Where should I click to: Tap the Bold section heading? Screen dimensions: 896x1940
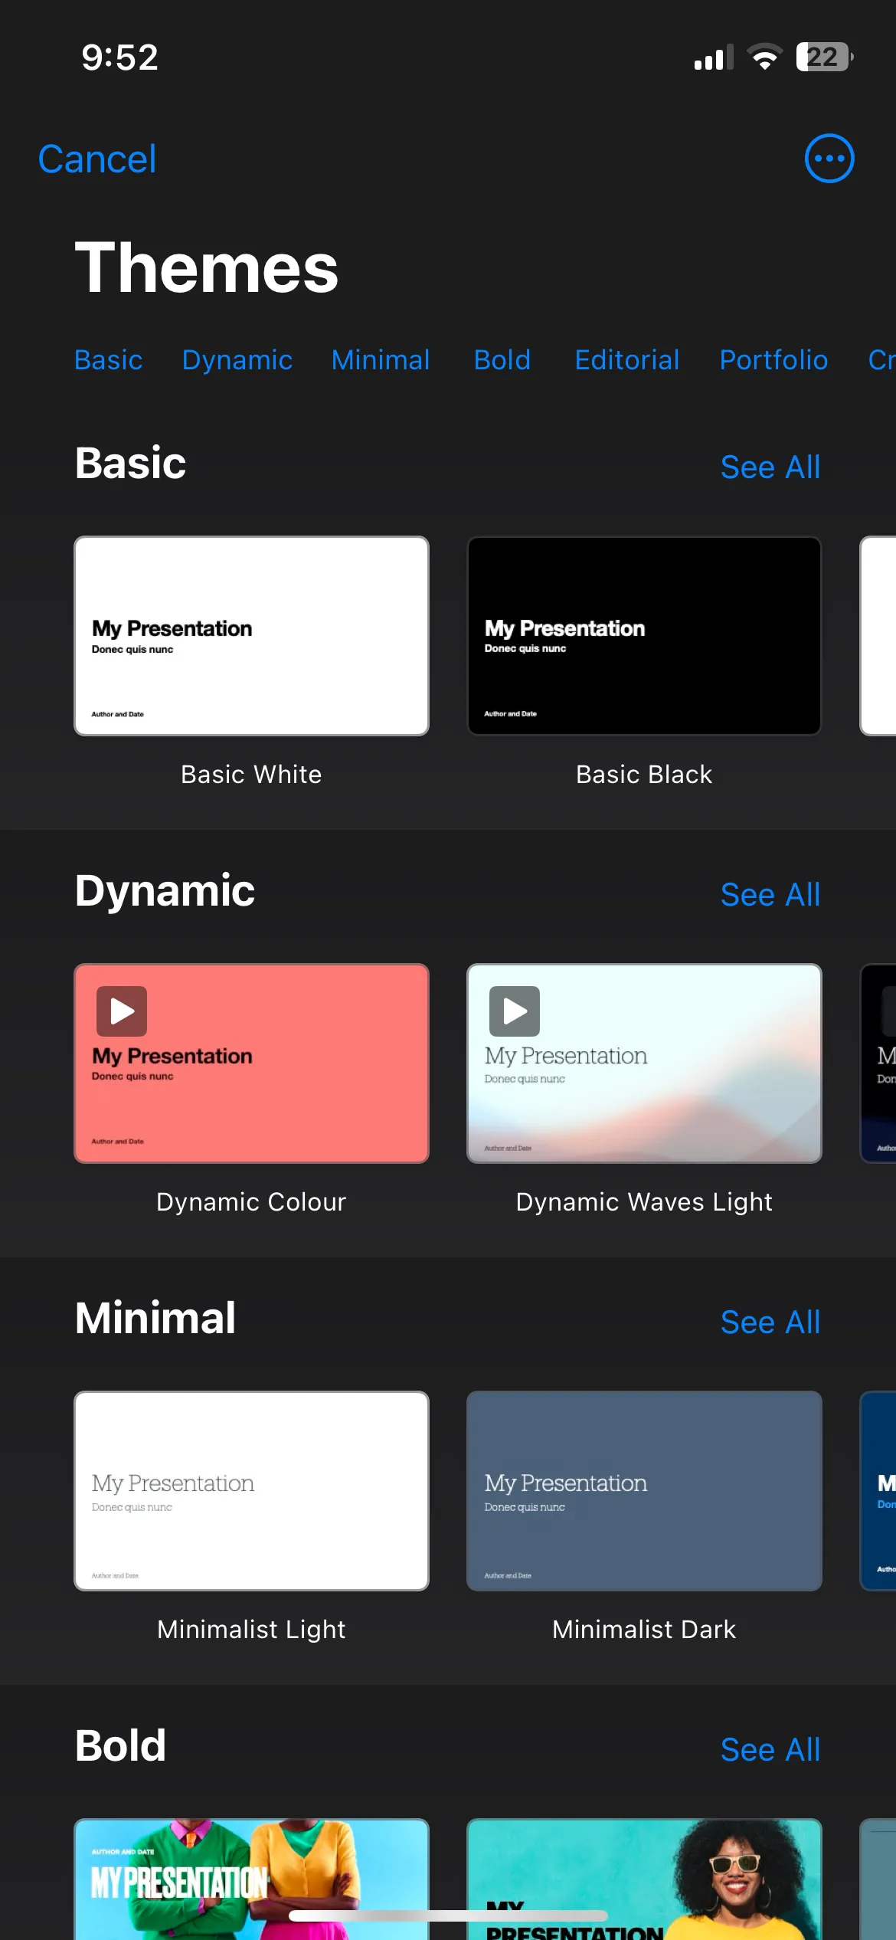(x=120, y=1746)
